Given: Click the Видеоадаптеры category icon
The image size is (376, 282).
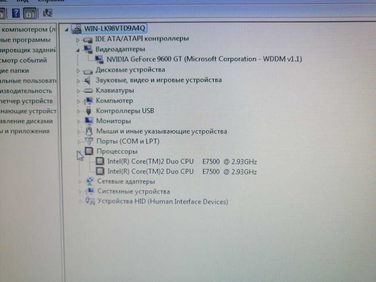Looking at the screenshot, I should (88, 49).
